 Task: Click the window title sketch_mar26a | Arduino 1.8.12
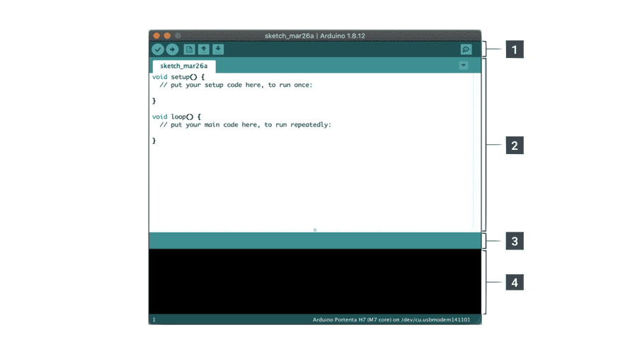point(315,35)
